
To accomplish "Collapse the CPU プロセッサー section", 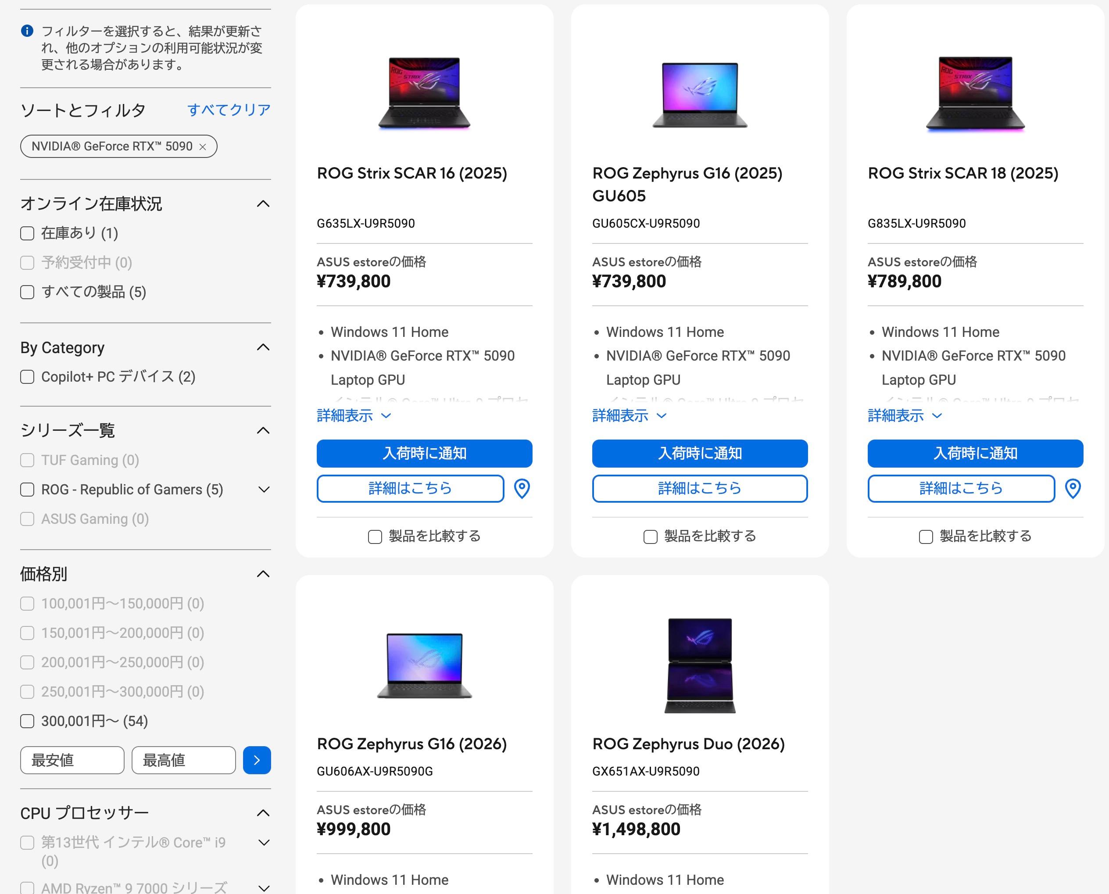I will [263, 813].
